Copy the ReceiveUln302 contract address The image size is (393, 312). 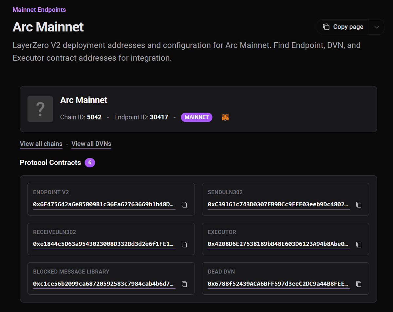184,245
